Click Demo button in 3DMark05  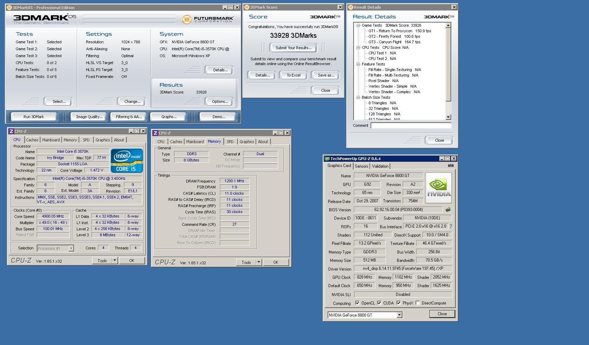click(x=219, y=117)
